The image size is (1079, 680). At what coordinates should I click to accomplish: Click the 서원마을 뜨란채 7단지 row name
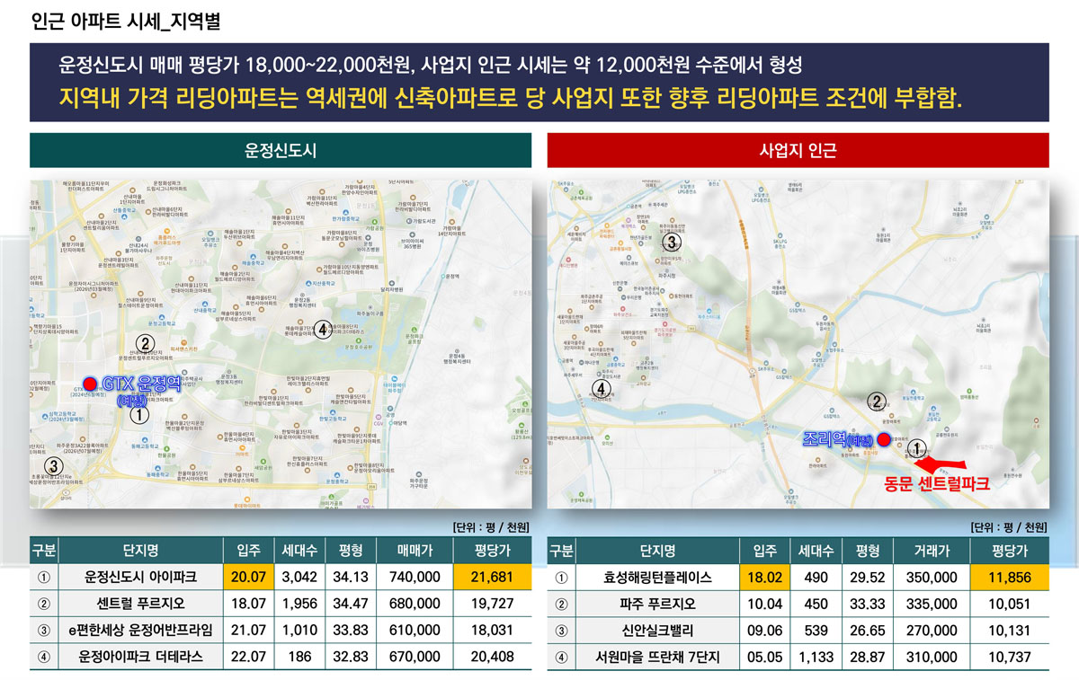pos(657,657)
